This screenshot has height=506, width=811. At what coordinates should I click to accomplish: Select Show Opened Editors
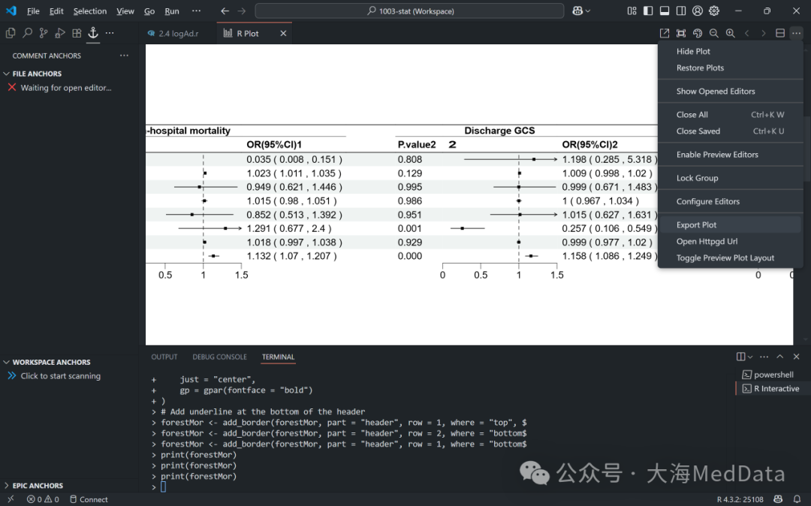coord(731,91)
